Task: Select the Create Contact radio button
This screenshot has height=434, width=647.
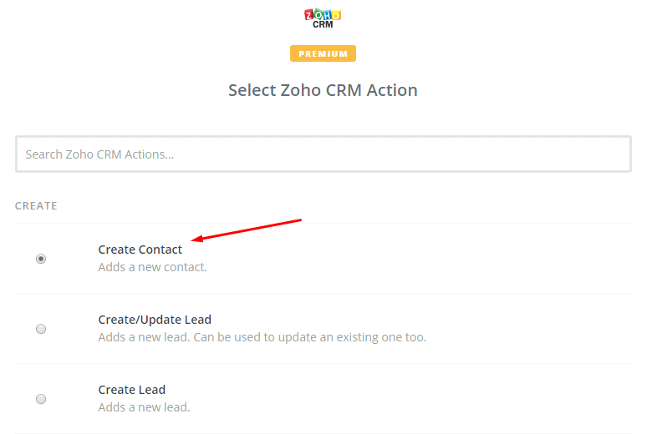Action: 41,259
